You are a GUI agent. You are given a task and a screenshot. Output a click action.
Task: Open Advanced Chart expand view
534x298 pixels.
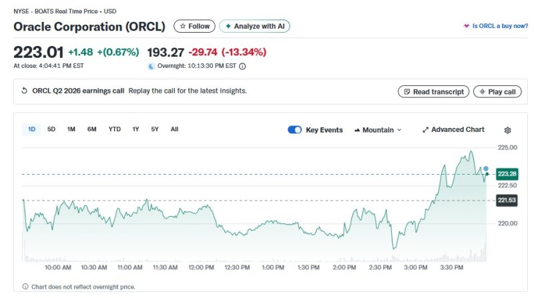click(453, 129)
